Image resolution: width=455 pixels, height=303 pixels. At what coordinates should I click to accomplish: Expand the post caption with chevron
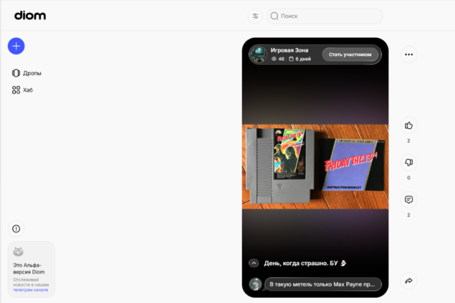click(x=254, y=263)
